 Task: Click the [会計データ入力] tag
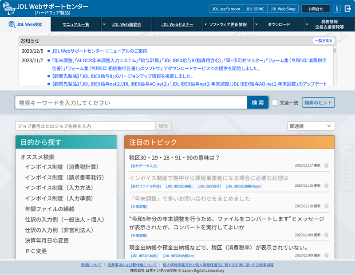pyautogui.click(x=144, y=166)
